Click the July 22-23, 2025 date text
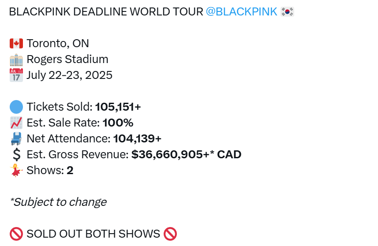The height and width of the screenshot is (246, 378). 69,75
